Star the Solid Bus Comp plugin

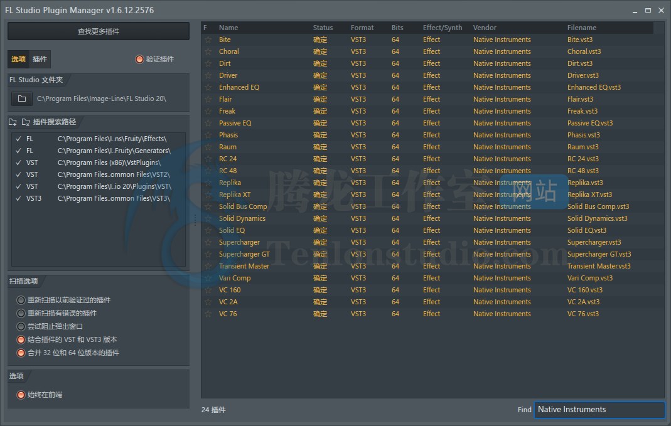coord(208,206)
